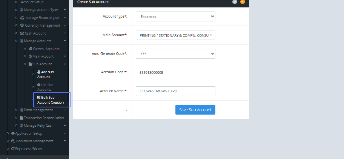
Task: Collapse the Sub Account submenu arrow
Action: (x=65, y=64)
